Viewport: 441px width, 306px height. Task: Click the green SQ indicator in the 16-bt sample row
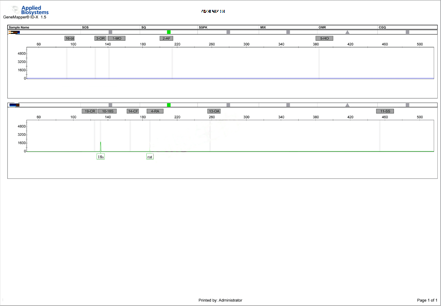(x=169, y=32)
